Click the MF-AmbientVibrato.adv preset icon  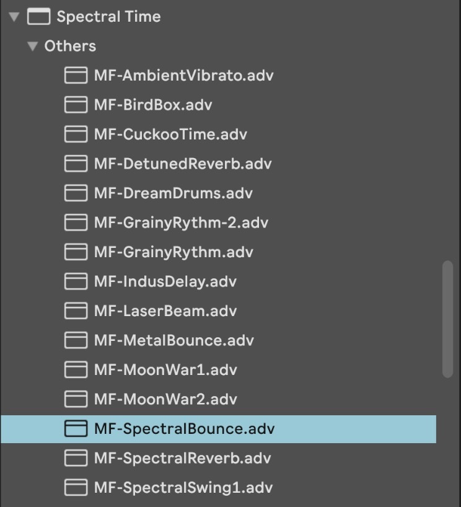[x=76, y=76]
